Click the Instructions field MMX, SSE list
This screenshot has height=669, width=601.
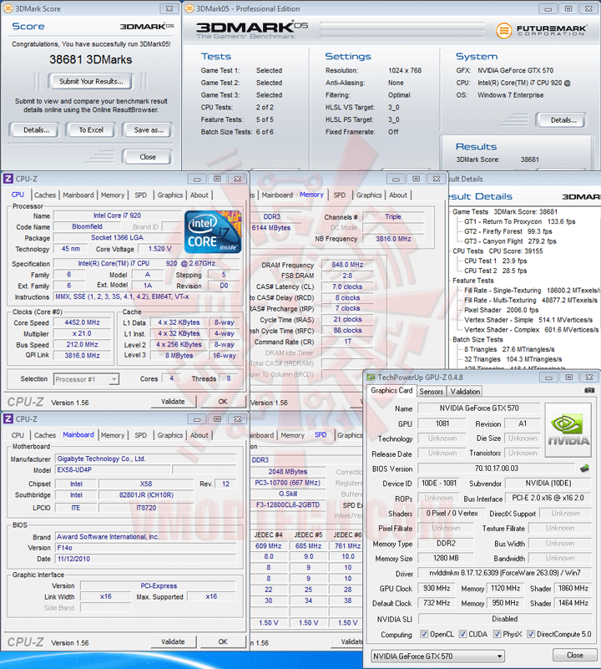coord(146,296)
